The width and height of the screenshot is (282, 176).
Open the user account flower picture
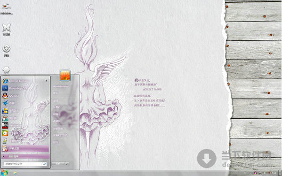65,76
